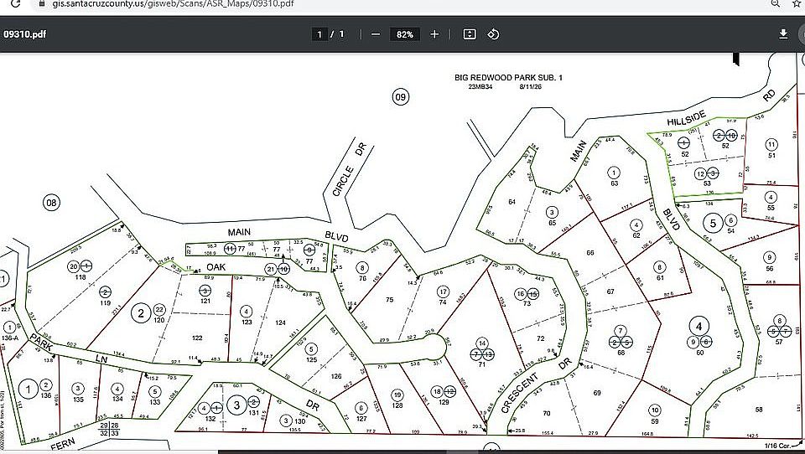Click parcel number 75
This screenshot has width=805, height=454.
[390, 300]
